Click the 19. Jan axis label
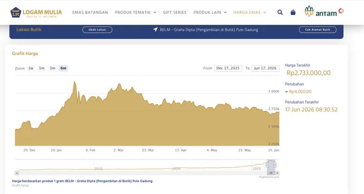Screen dimensions: 364x194 click(x=56, y=150)
